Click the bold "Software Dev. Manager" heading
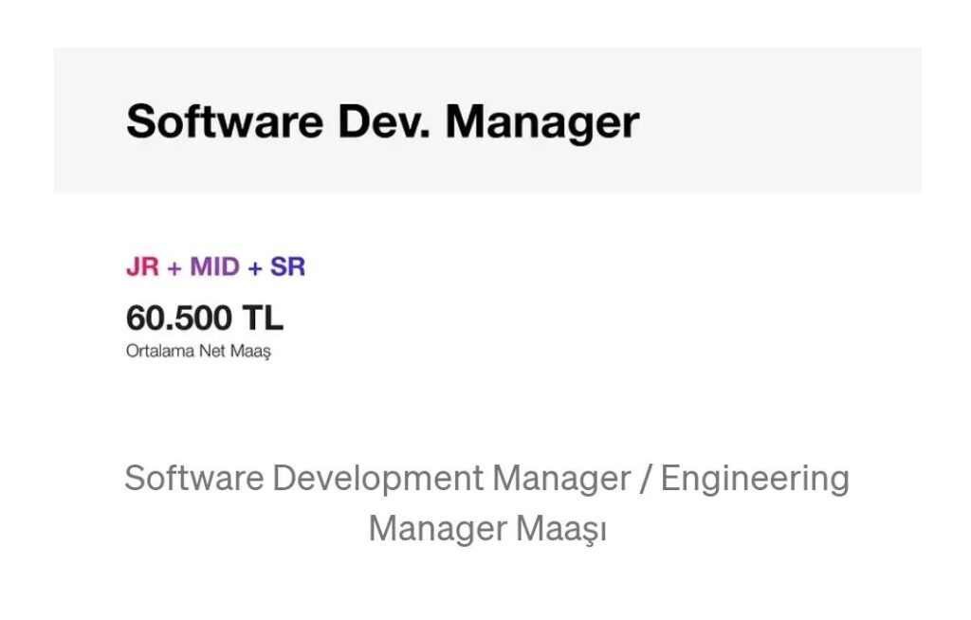Image resolution: width=971 pixels, height=620 pixels. pos(382,122)
